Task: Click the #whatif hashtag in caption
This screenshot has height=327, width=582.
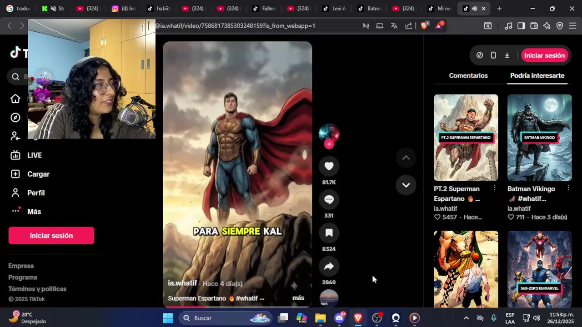Action: pyautogui.click(x=247, y=298)
